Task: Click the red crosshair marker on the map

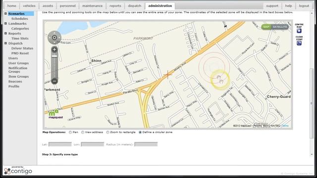Action: click(x=167, y=75)
